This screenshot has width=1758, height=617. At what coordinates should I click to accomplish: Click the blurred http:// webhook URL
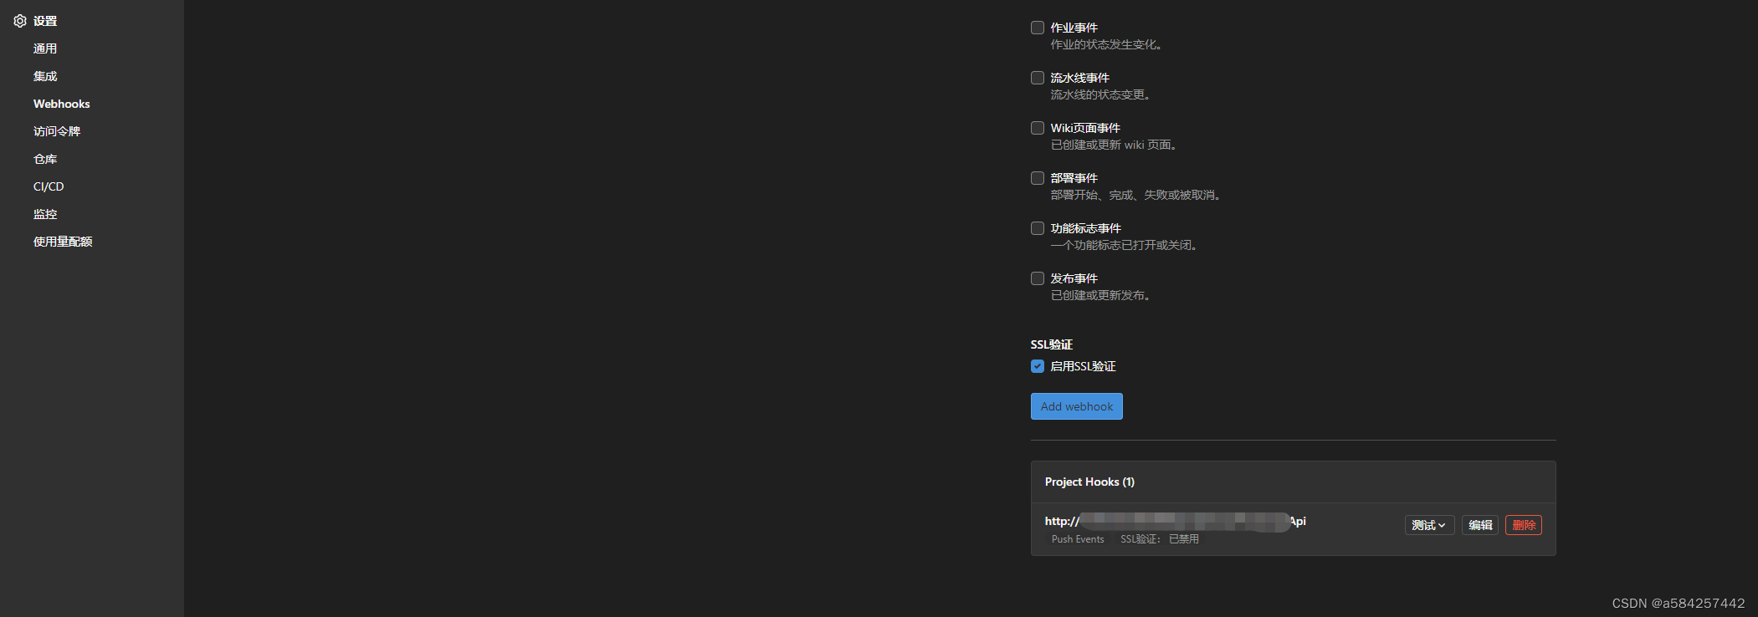click(1175, 521)
